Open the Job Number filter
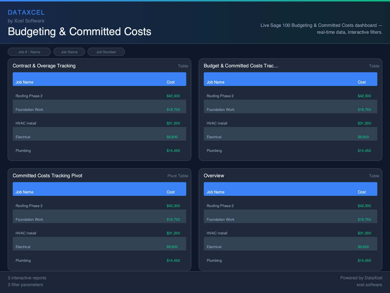The width and height of the screenshot is (390, 293). 106,52
